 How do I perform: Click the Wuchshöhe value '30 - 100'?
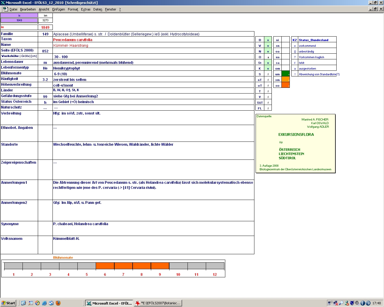(61, 57)
